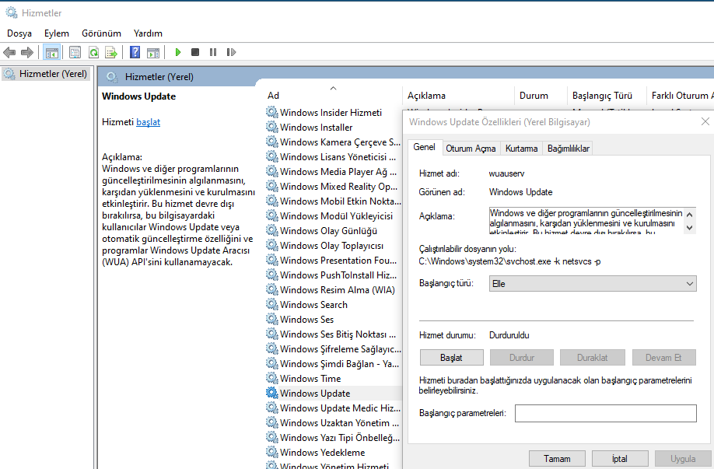The height and width of the screenshot is (469, 714).
Task: Close the Windows Update Özellikleri dialog
Action: (x=705, y=121)
